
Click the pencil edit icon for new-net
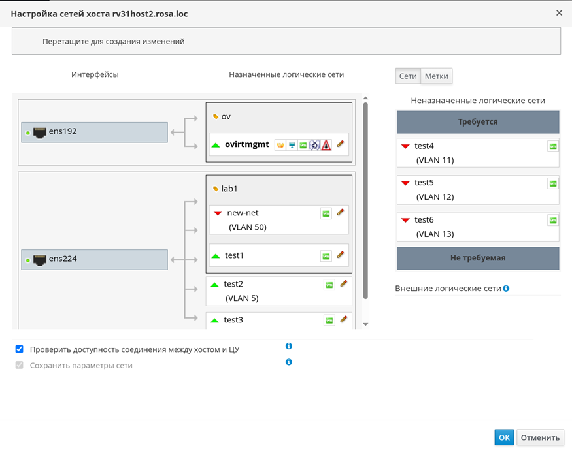(340, 212)
